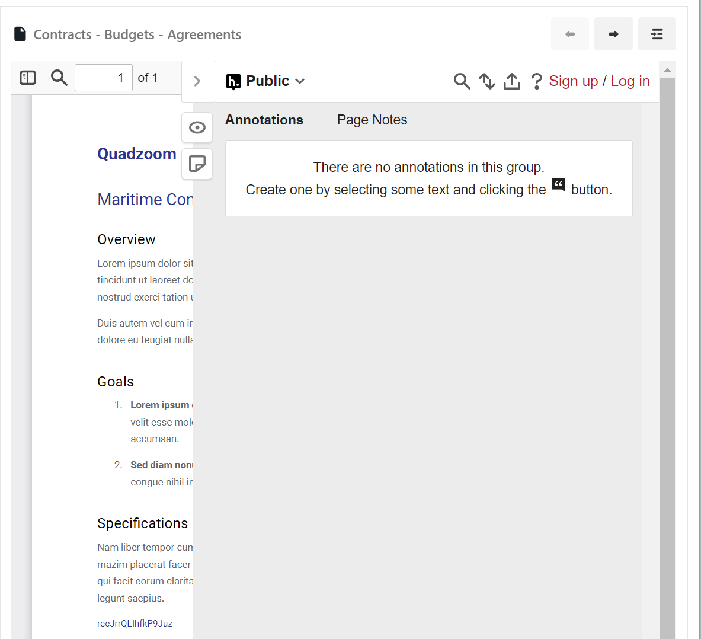Switch to the Annotations tab
The height and width of the screenshot is (639, 701).
click(x=264, y=120)
